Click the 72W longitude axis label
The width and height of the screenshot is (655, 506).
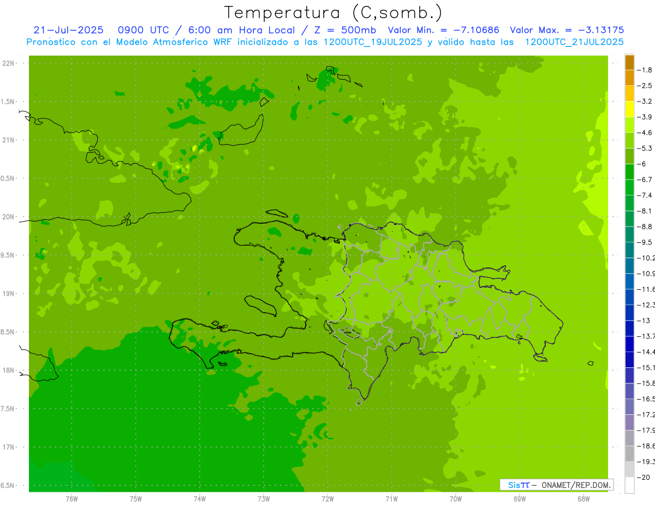coord(328,499)
